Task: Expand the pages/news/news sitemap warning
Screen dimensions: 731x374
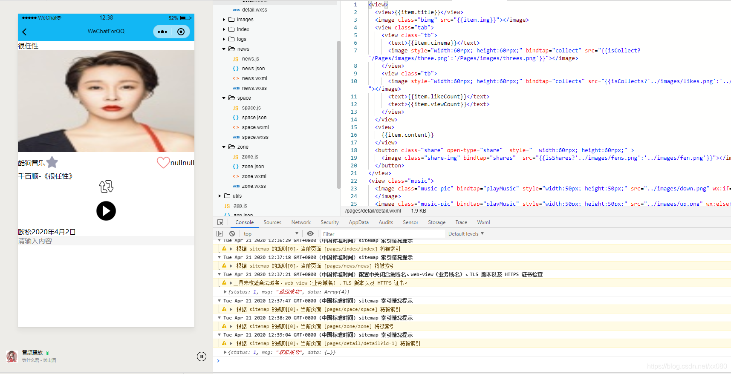Action: pos(231,266)
